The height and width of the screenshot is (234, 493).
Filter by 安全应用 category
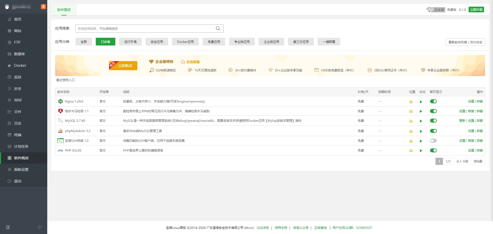[157, 42]
